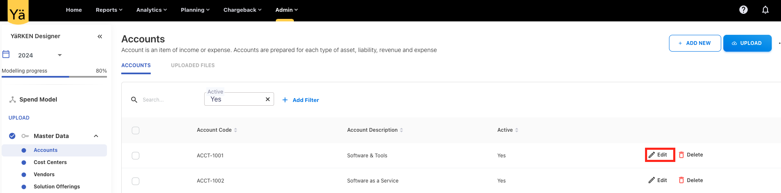Collapse the Master Data section

coord(96,136)
